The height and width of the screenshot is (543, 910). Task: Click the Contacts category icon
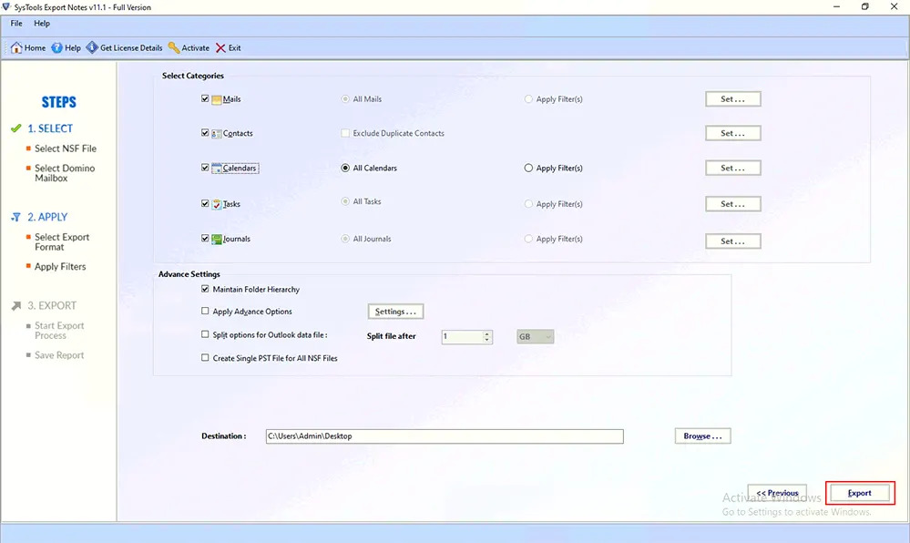tap(217, 134)
